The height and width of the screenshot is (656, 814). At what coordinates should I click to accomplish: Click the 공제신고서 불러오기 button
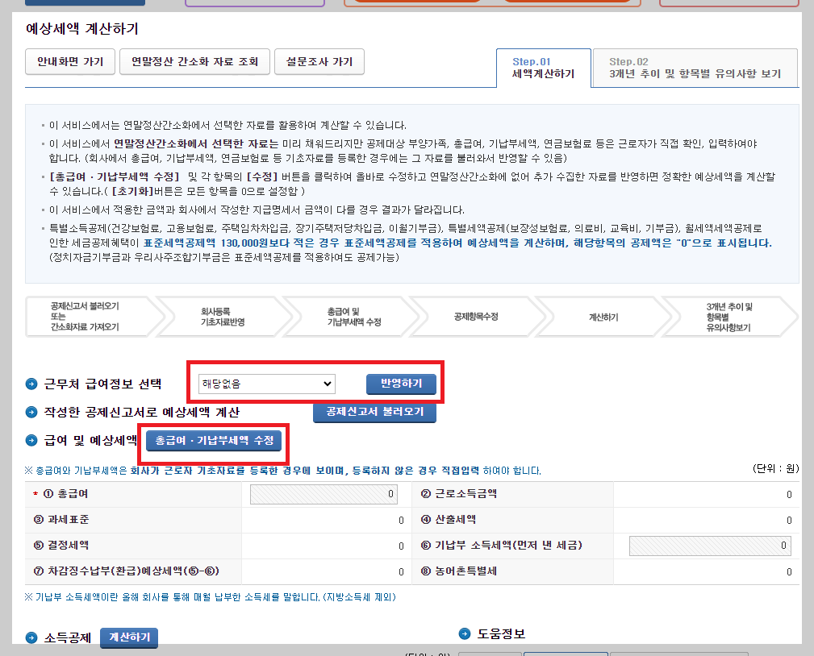(x=375, y=413)
